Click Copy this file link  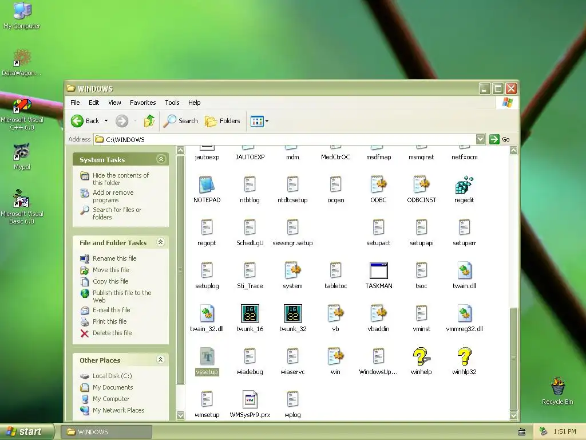pos(110,281)
